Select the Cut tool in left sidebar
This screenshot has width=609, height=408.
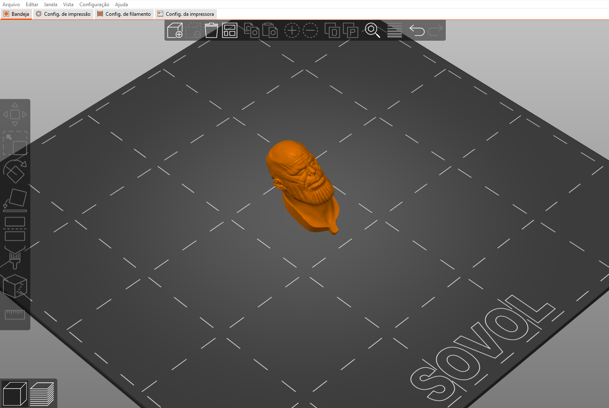15,229
